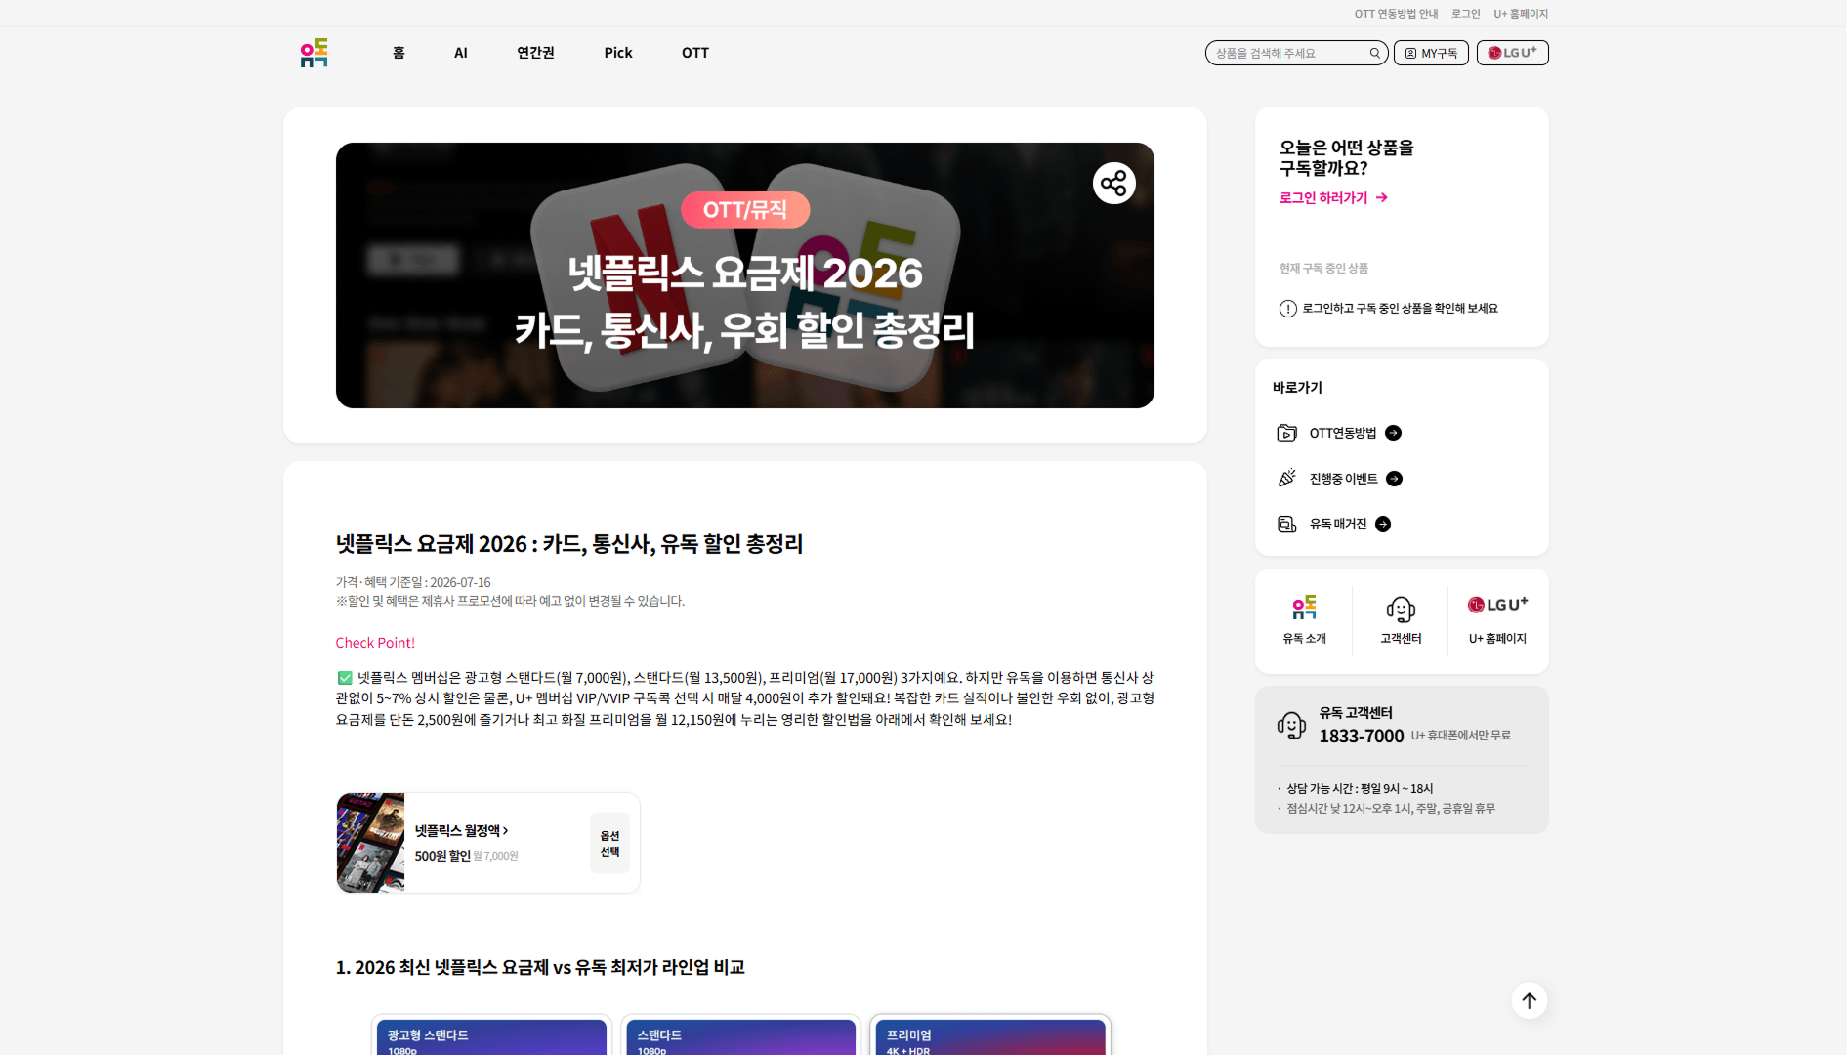Click green check icon in Check Point

click(345, 678)
